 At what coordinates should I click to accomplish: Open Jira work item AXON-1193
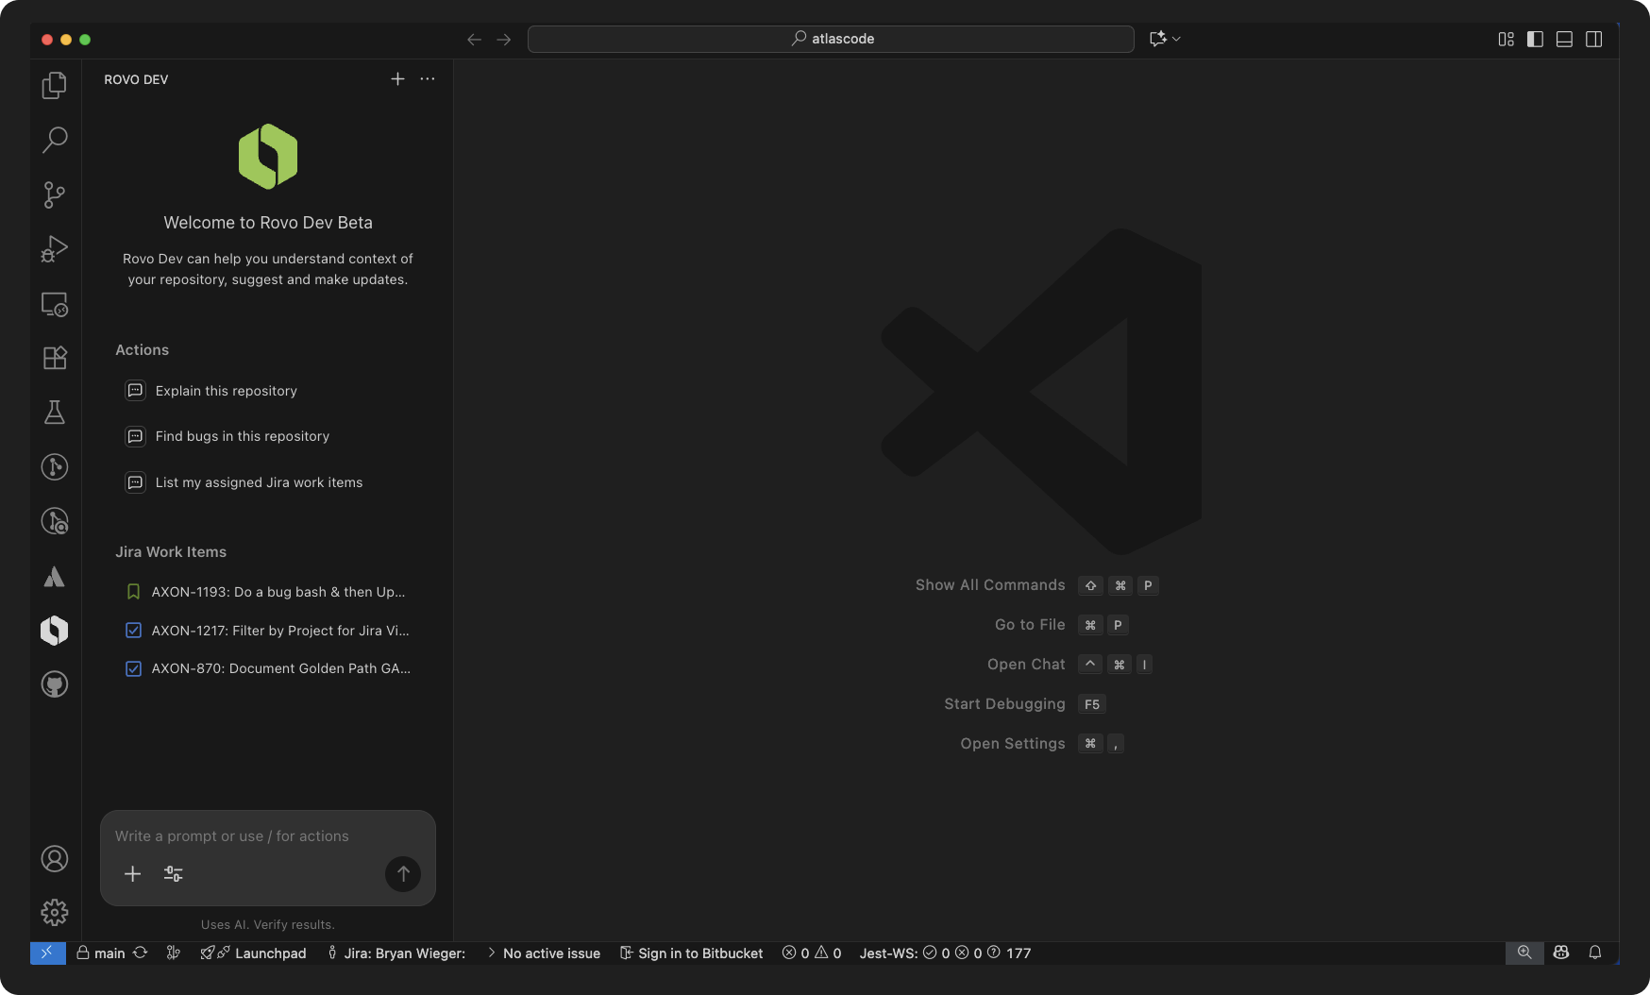pyautogui.click(x=267, y=592)
